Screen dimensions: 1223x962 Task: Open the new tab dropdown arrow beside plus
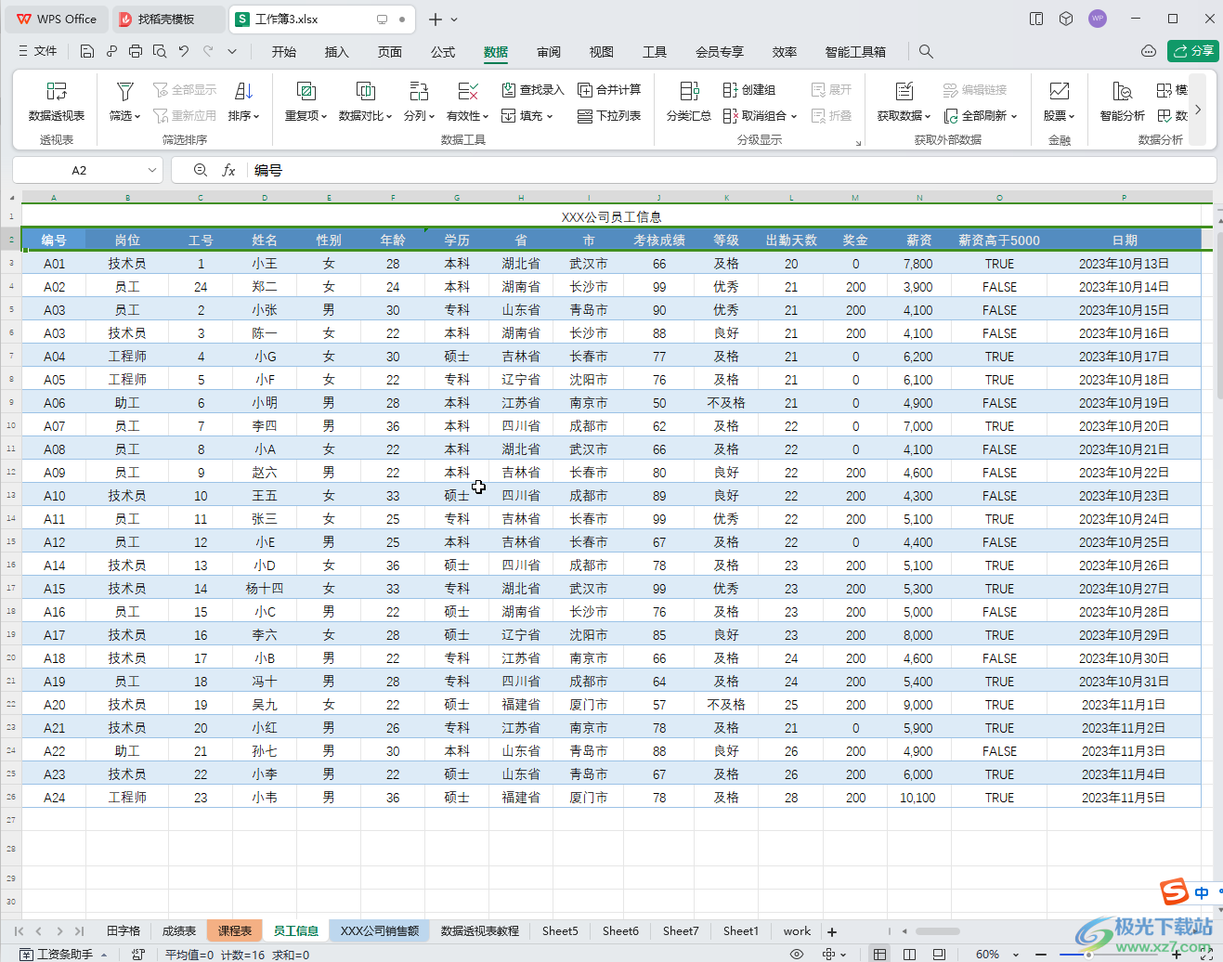pyautogui.click(x=454, y=19)
